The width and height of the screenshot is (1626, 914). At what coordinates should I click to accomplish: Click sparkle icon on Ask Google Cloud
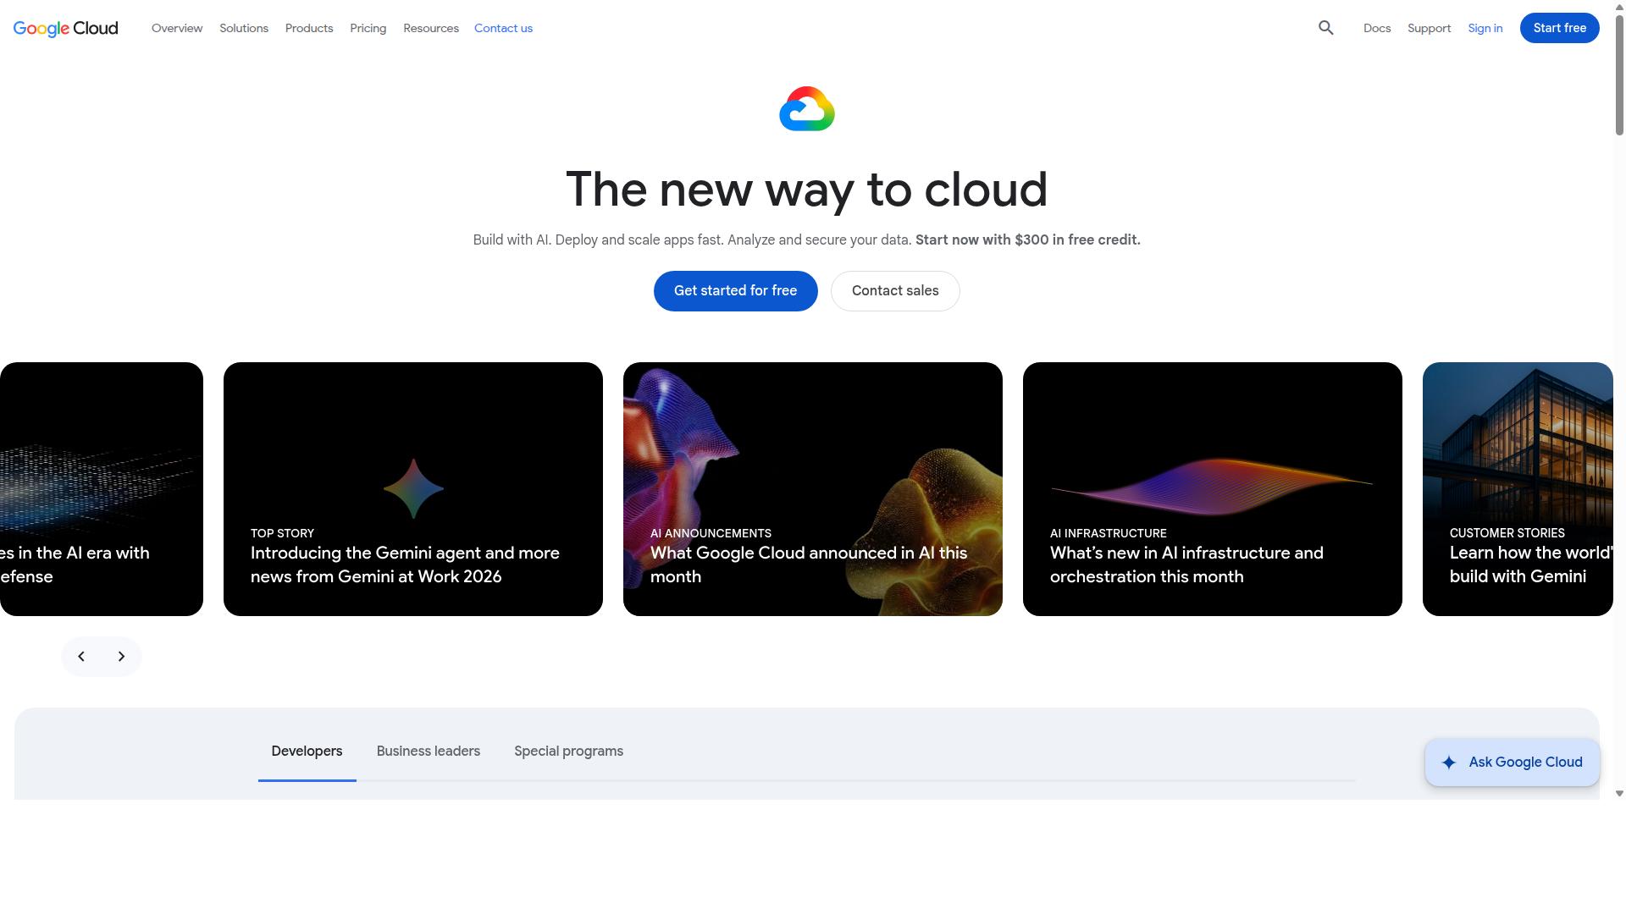pos(1449,763)
